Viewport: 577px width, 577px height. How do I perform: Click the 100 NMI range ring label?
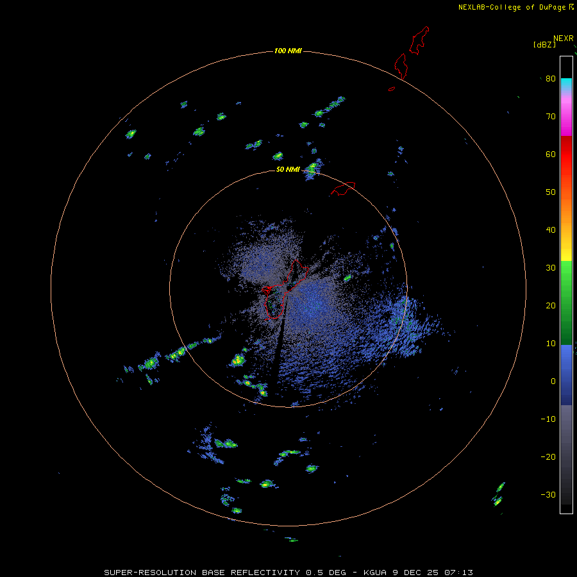(x=288, y=51)
